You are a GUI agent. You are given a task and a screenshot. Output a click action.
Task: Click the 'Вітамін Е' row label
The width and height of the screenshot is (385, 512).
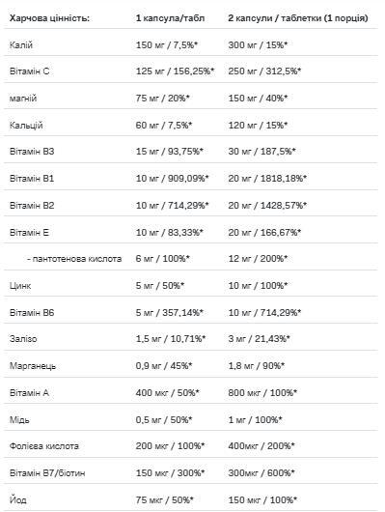click(29, 233)
